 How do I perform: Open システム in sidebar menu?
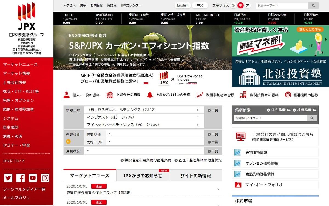click(x=11, y=118)
